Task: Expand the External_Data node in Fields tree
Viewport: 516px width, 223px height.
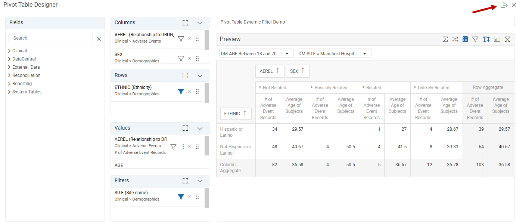Action: 9,67
